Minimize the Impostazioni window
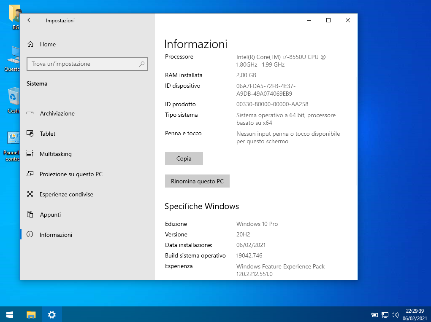The height and width of the screenshot is (322, 431). tap(309, 20)
